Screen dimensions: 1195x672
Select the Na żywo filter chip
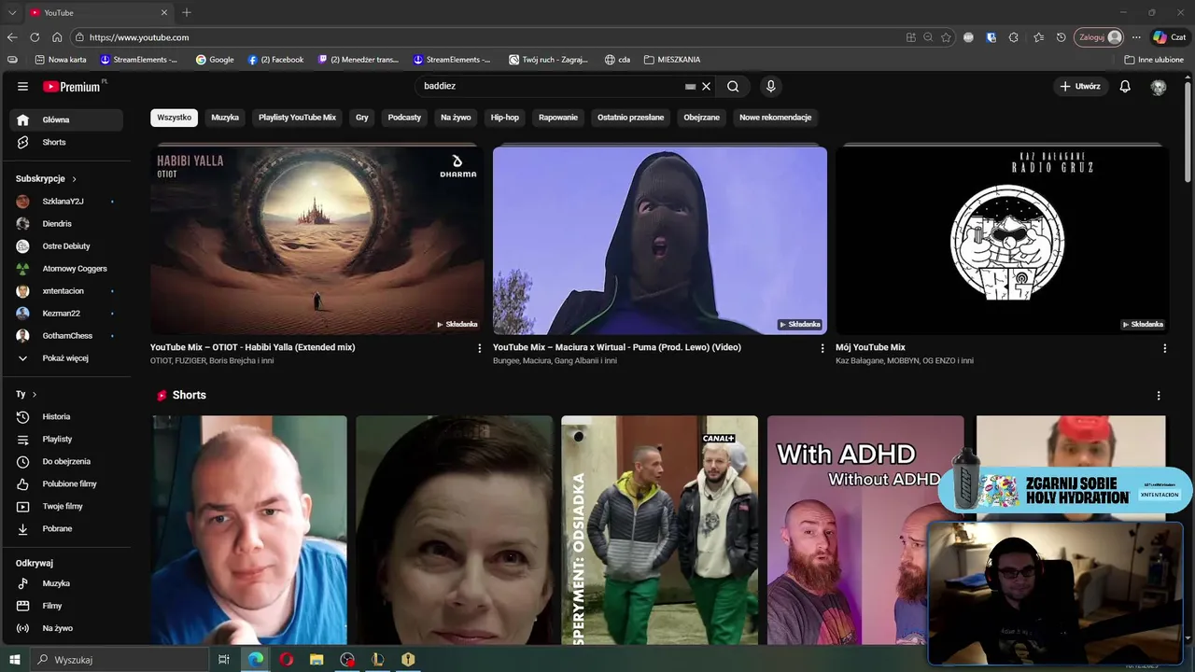(456, 118)
